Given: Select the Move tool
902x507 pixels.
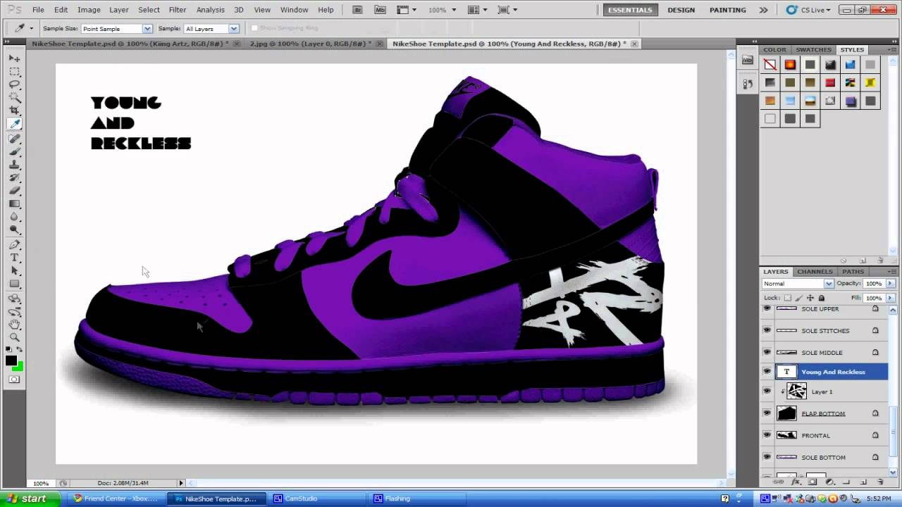Looking at the screenshot, I should (x=14, y=58).
